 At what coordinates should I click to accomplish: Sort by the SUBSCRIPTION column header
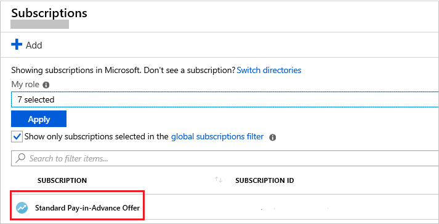tap(62, 180)
